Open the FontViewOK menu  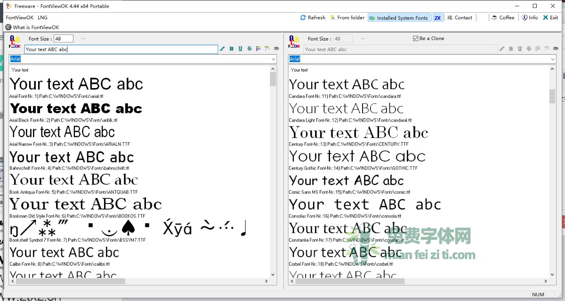pos(20,17)
